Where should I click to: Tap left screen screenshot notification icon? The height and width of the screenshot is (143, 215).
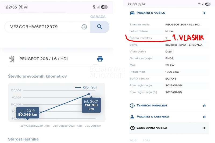21,7
